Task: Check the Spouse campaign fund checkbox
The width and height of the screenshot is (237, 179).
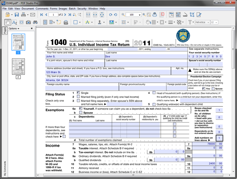Action: [x=213, y=89]
